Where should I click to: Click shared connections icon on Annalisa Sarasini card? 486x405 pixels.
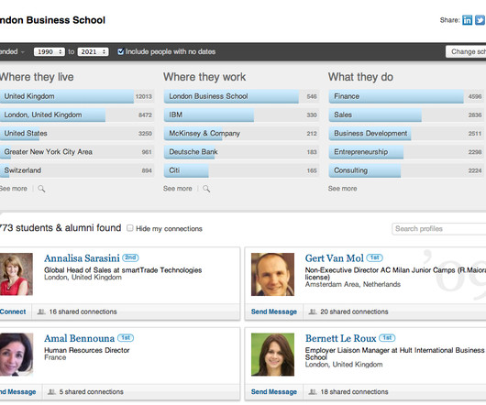pyautogui.click(x=41, y=312)
